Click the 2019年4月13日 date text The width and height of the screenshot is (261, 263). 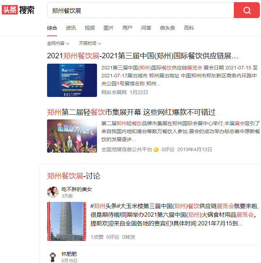coord(194,149)
